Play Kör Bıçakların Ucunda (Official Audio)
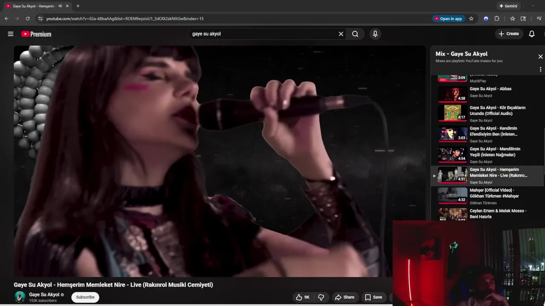 click(x=497, y=110)
